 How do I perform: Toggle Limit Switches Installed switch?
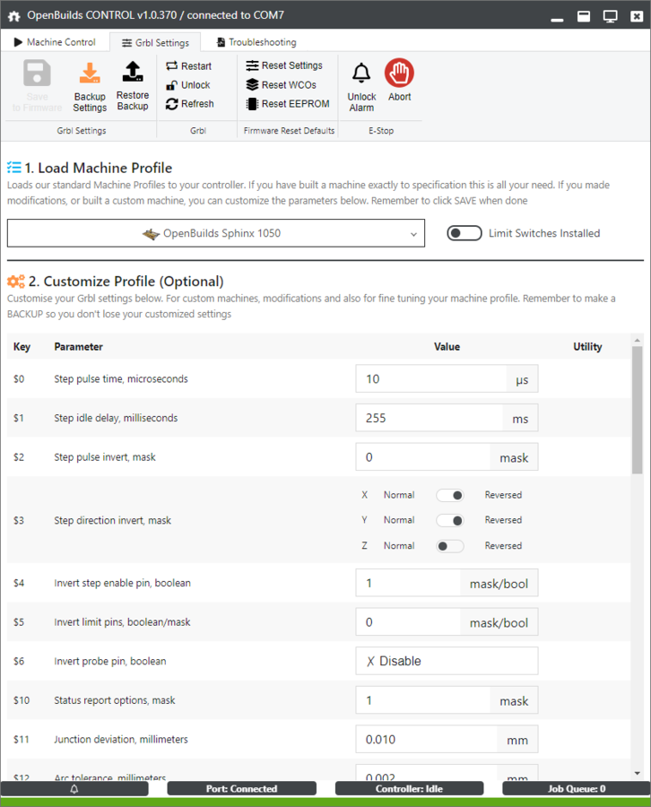(x=464, y=233)
